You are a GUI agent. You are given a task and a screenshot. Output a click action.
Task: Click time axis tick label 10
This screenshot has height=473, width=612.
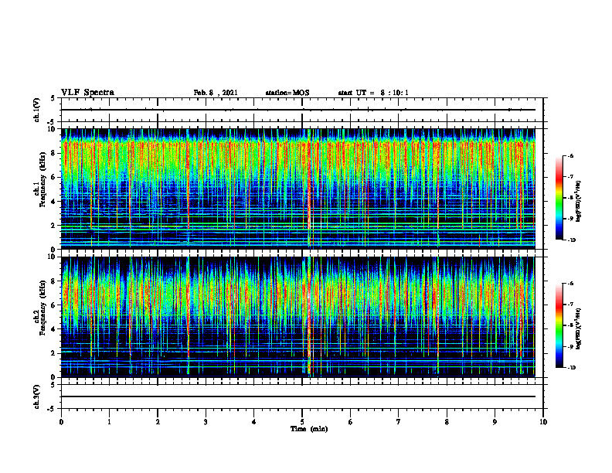point(543,422)
